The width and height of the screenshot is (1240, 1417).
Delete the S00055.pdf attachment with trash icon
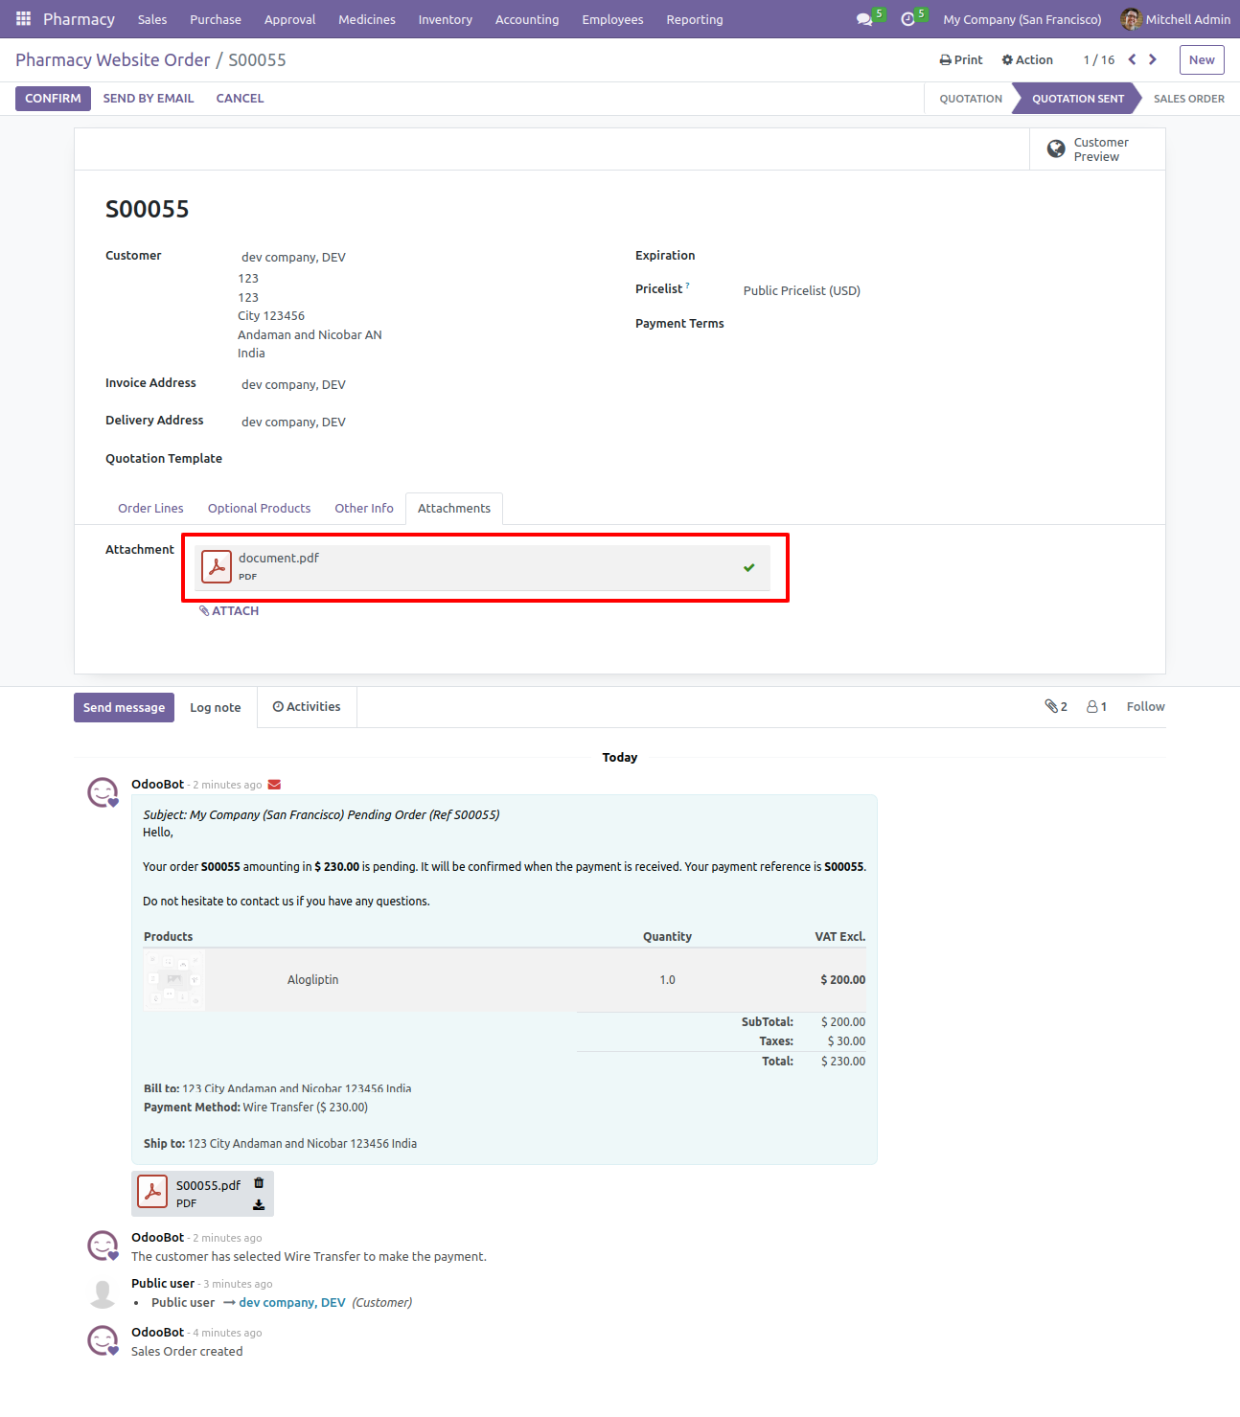(x=259, y=1183)
